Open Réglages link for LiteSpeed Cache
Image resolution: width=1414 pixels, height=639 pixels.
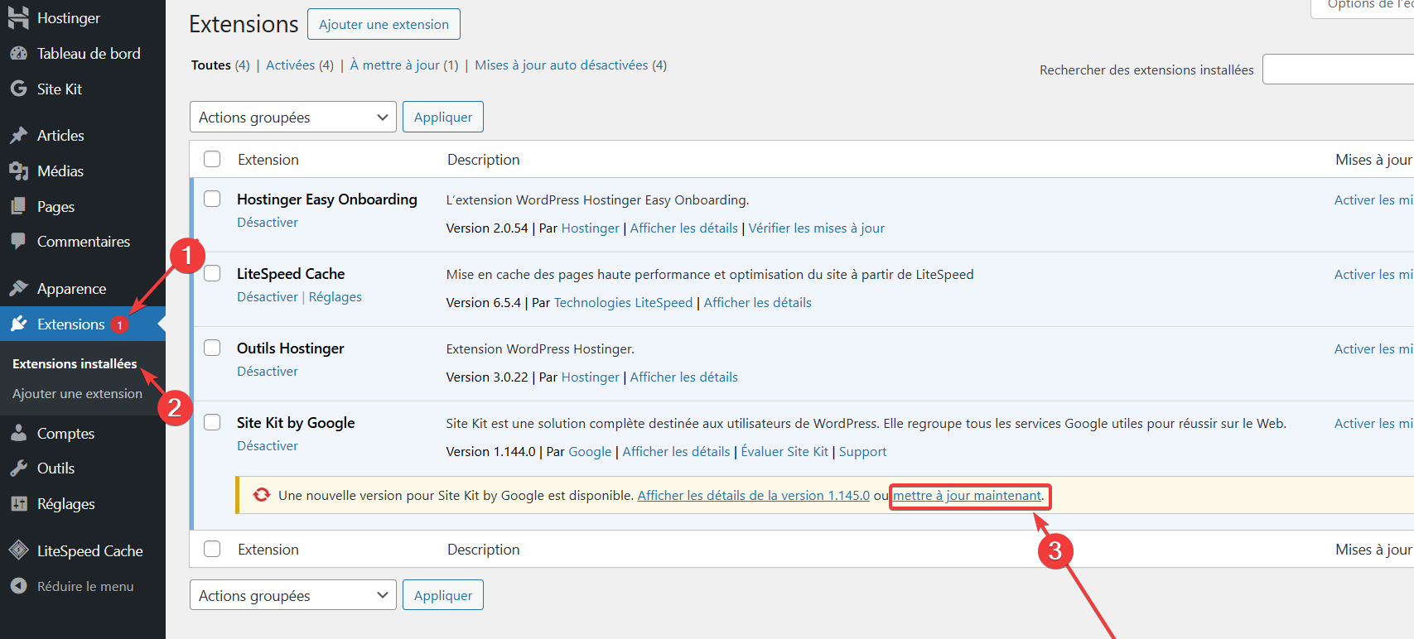(335, 297)
